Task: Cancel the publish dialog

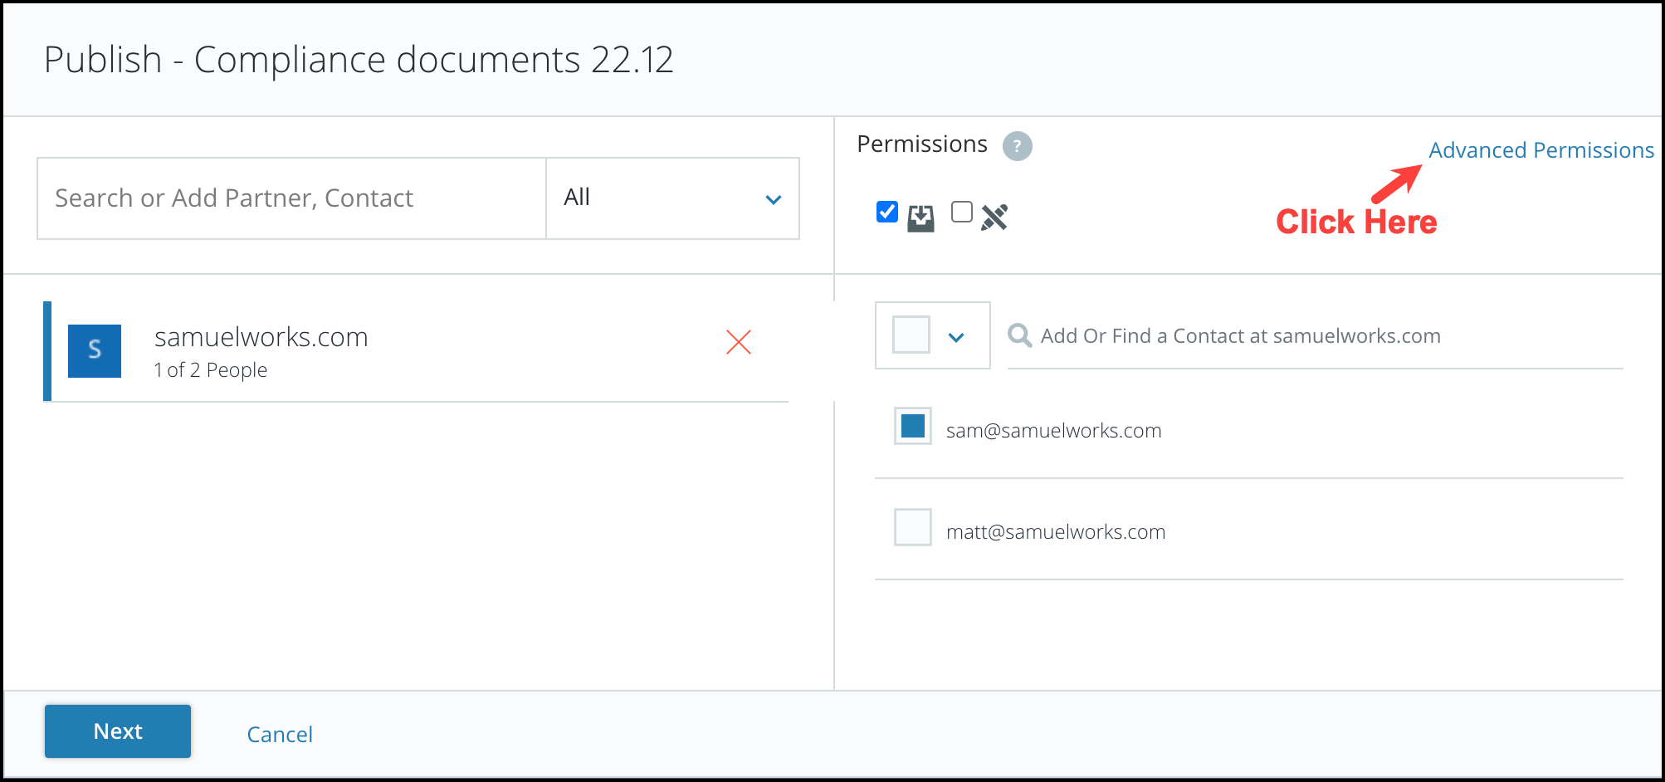Action: click(x=280, y=735)
